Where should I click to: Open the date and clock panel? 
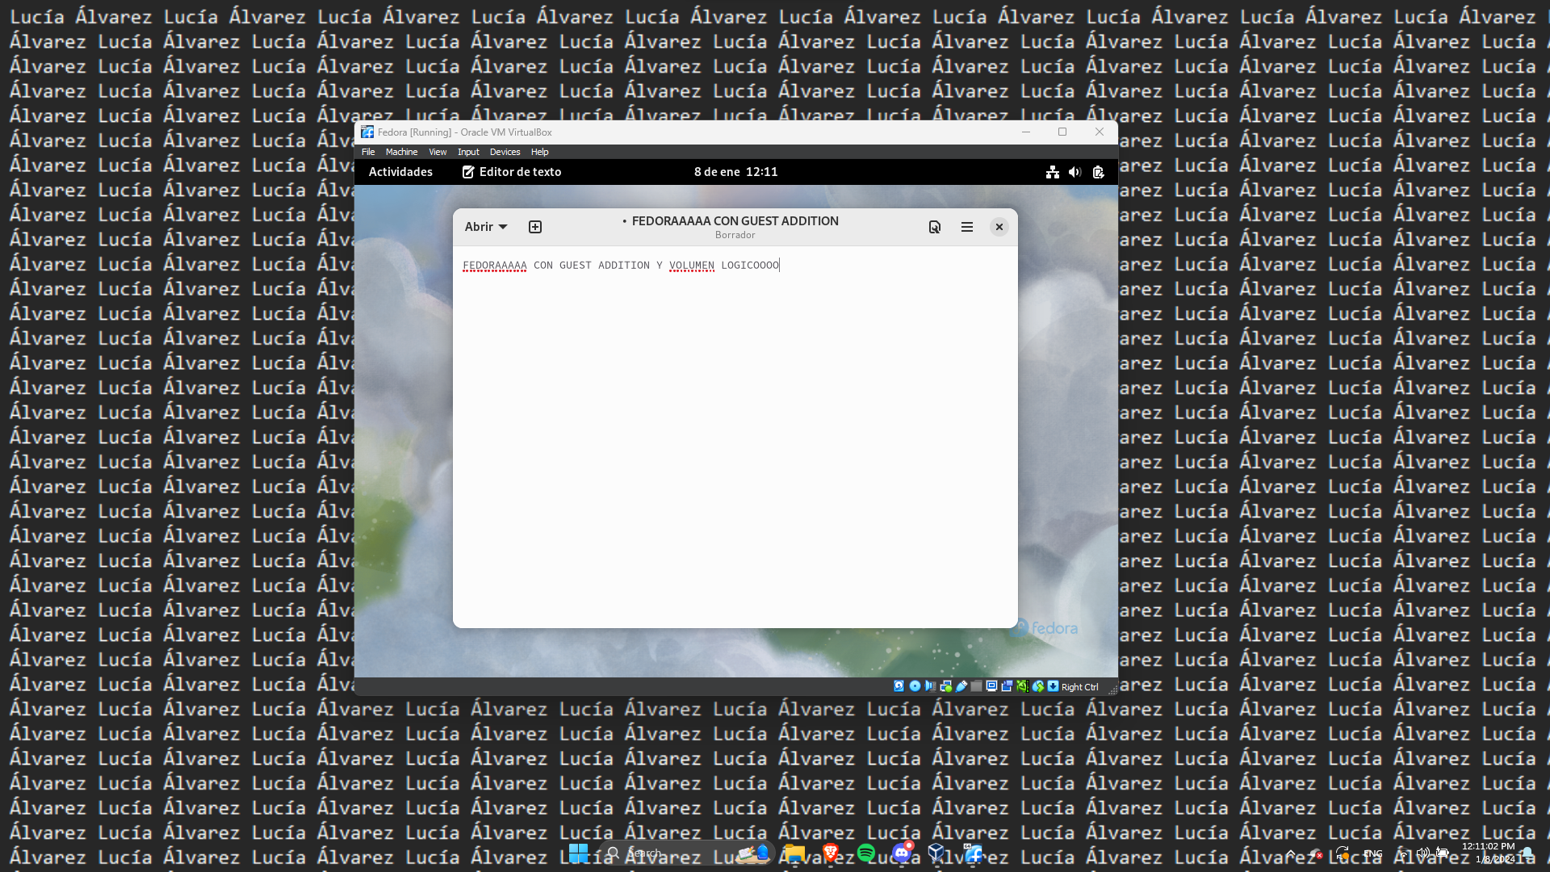(735, 172)
